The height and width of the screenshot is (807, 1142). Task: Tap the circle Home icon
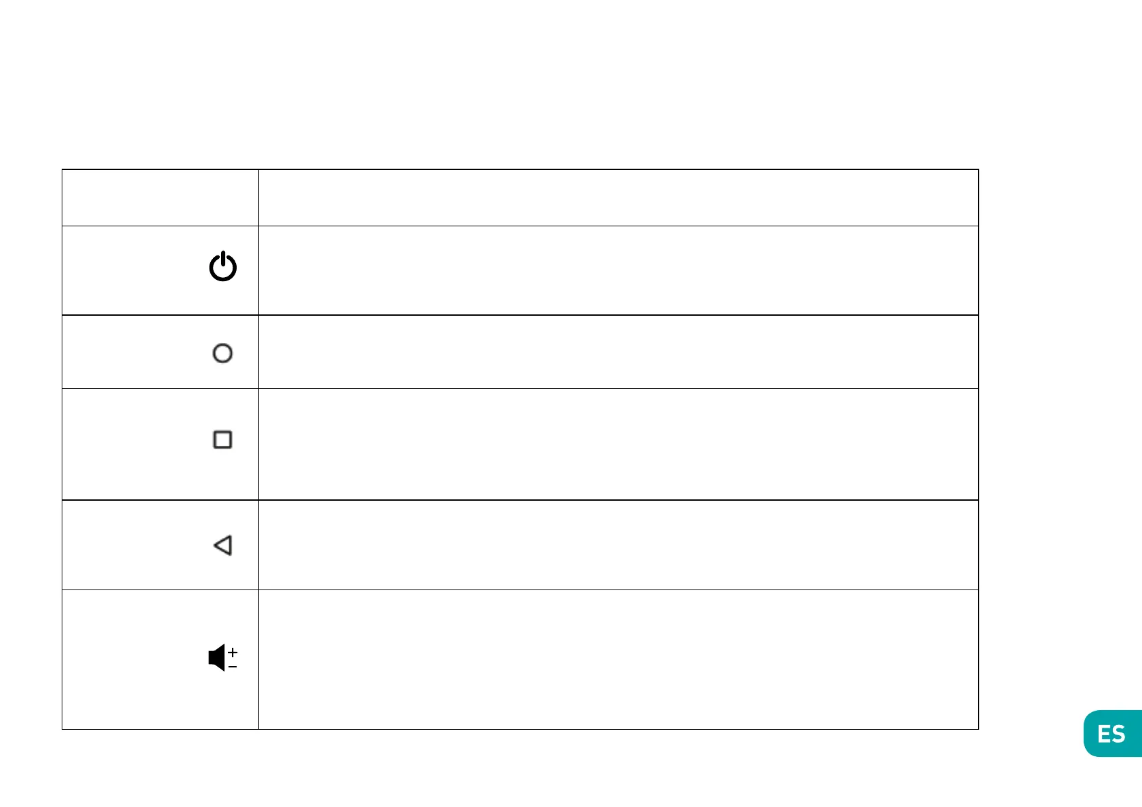[222, 353]
